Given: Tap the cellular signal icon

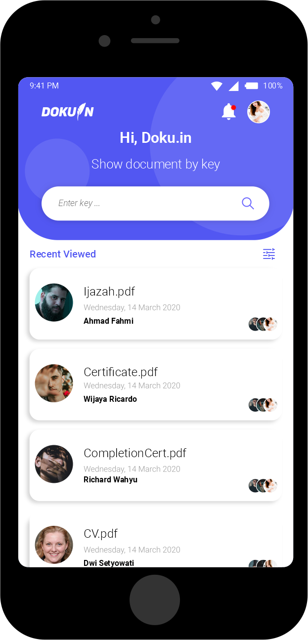Looking at the screenshot, I should 233,85.
